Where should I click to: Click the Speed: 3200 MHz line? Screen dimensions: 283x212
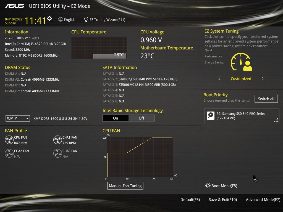pos(18,50)
